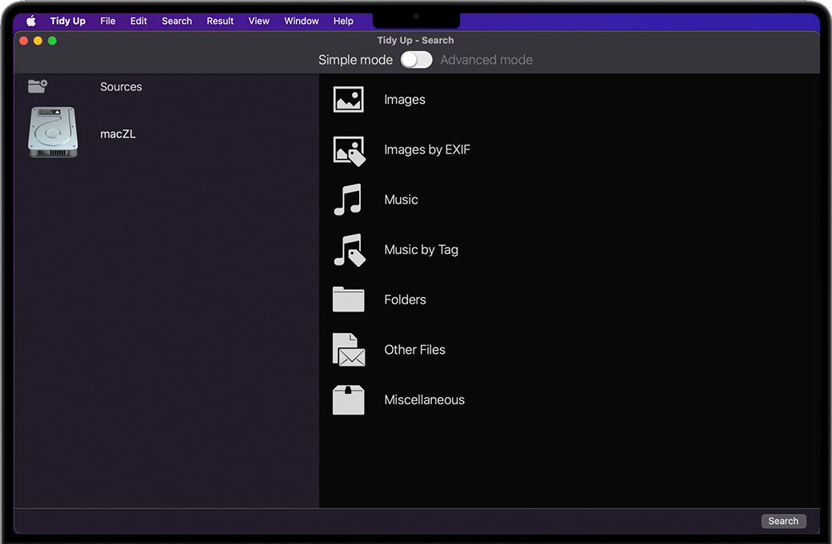The height and width of the screenshot is (544, 832).
Task: Pick the Other Files envelope icon
Action: (x=349, y=350)
